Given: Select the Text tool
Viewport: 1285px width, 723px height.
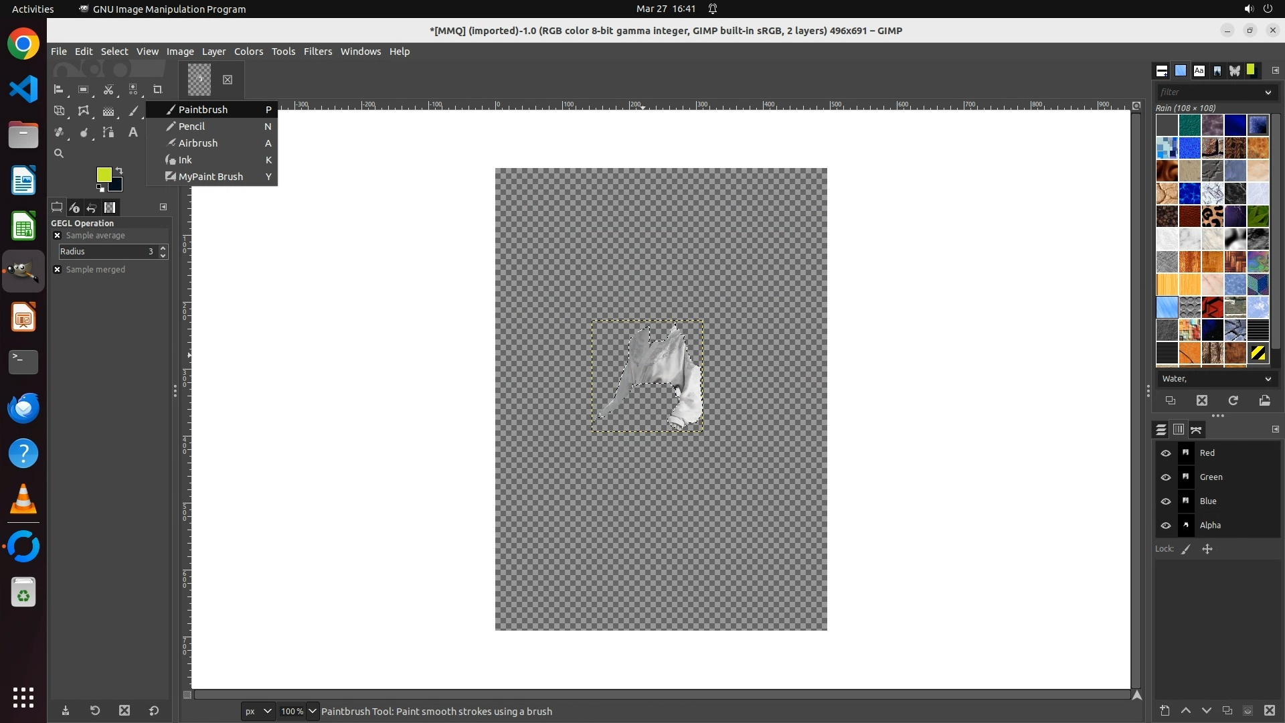Looking at the screenshot, I should (x=133, y=133).
